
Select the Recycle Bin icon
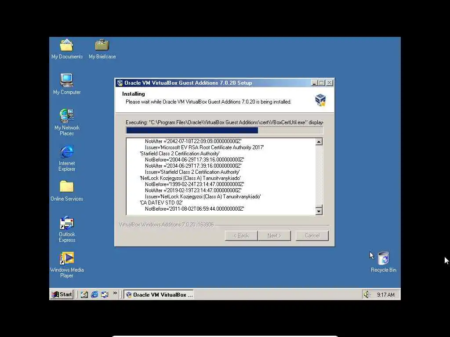[x=383, y=262]
